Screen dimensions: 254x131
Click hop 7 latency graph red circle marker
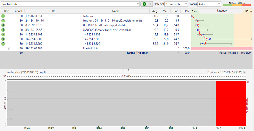pyautogui.click(x=205, y=44)
